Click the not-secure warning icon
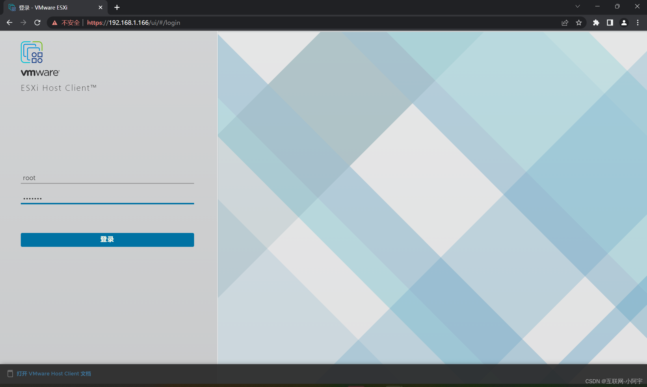 pyautogui.click(x=55, y=23)
